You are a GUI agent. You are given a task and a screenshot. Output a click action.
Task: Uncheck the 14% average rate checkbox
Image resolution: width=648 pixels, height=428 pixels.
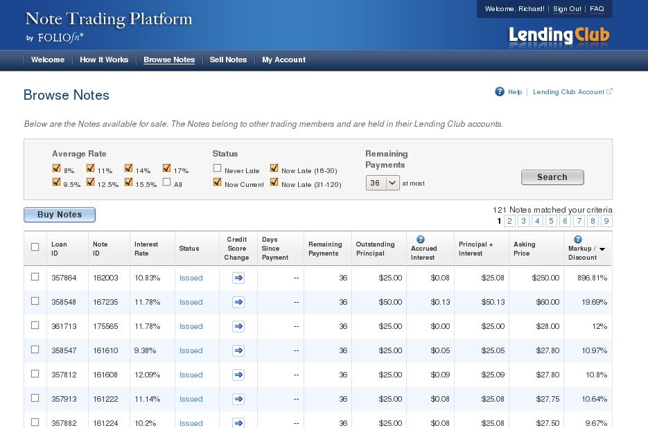(128, 168)
